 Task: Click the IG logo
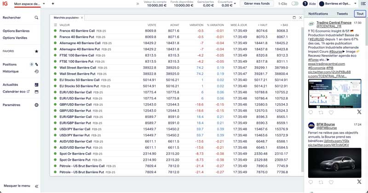coord(5,4)
